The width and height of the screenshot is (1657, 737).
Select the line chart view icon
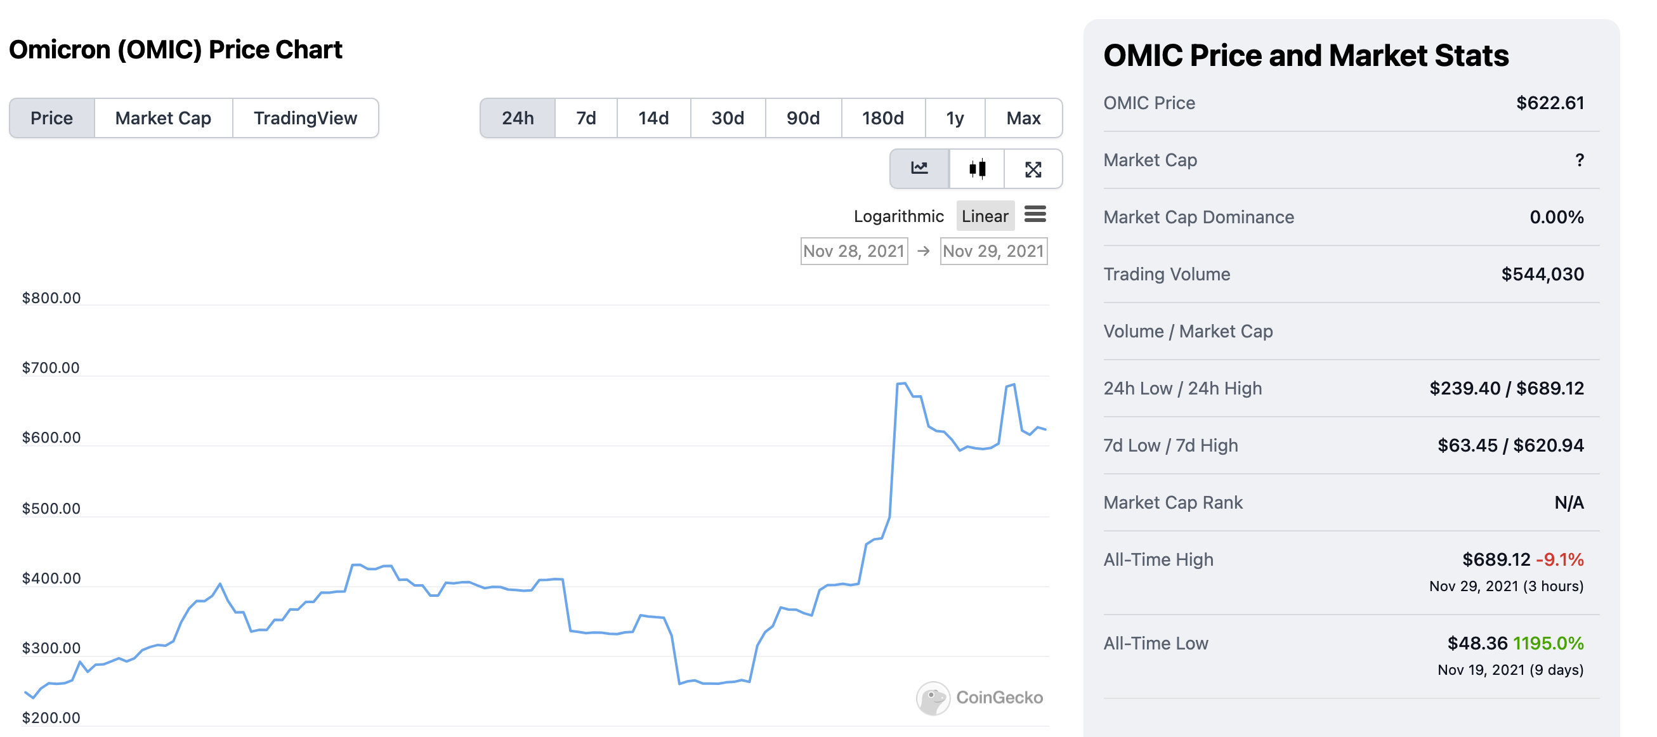(920, 169)
